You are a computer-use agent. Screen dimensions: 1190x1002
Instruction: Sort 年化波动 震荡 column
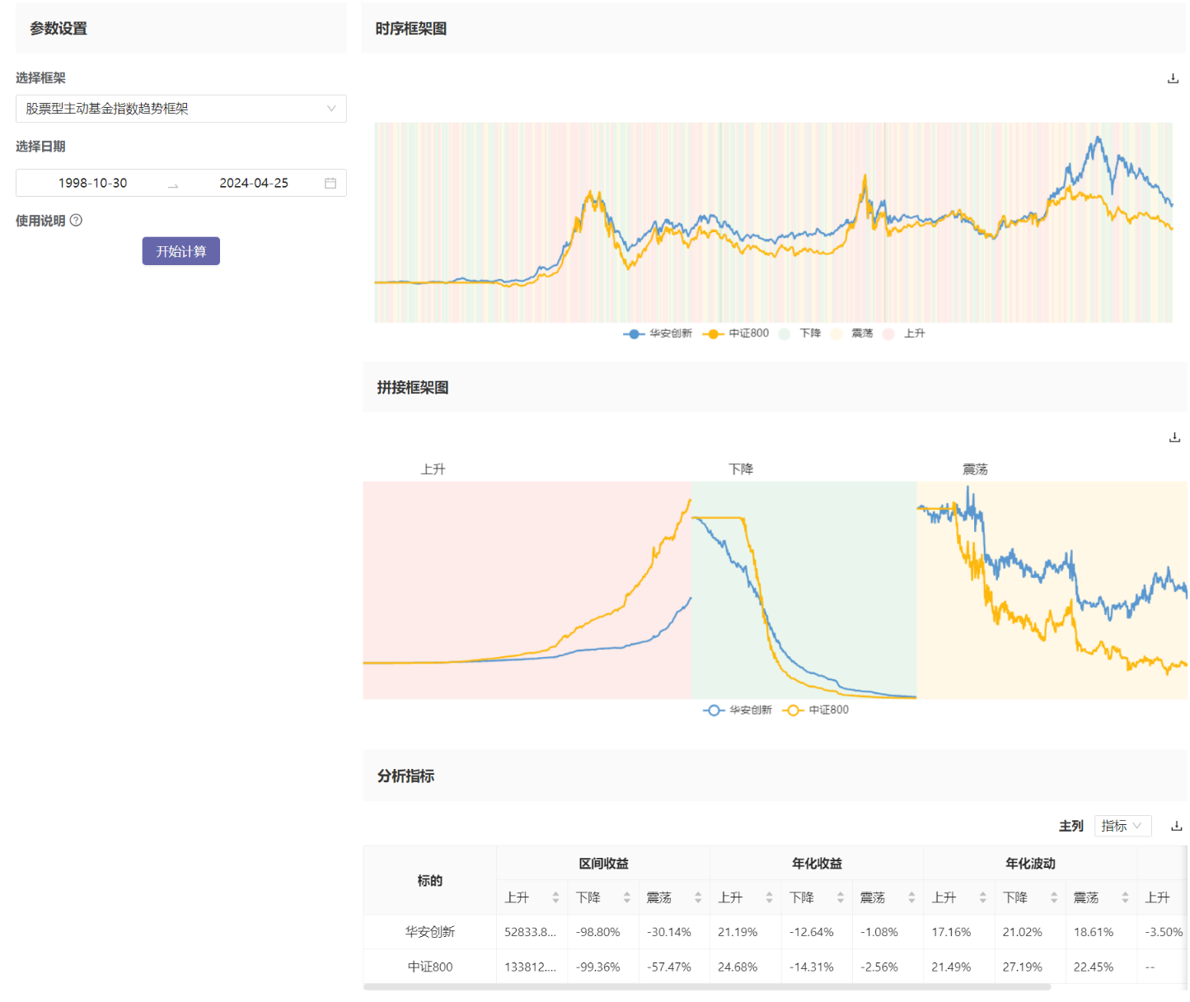[x=1125, y=897]
